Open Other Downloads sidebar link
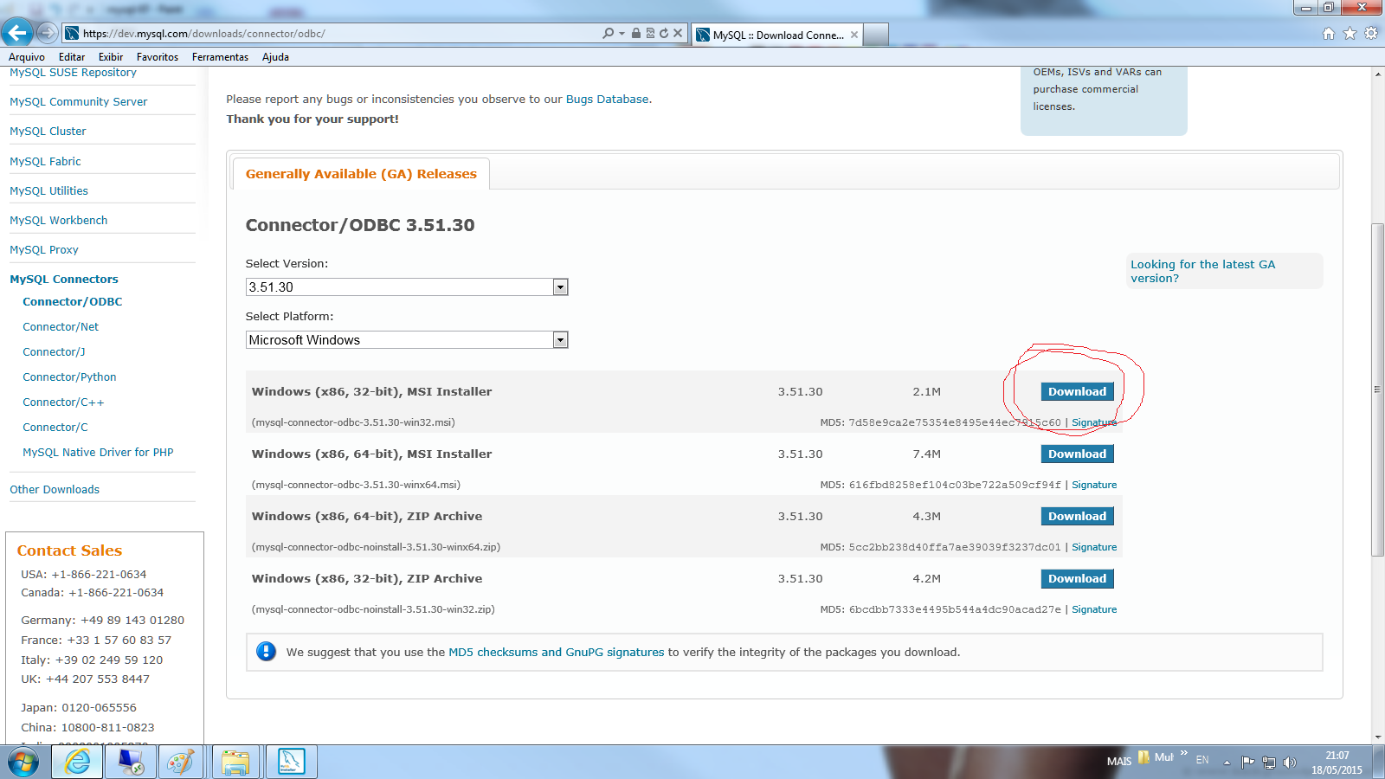The image size is (1385, 779). pyautogui.click(x=55, y=490)
